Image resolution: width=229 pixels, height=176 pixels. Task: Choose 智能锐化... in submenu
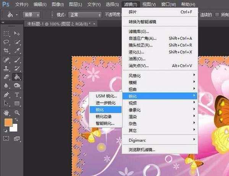click(x=106, y=123)
